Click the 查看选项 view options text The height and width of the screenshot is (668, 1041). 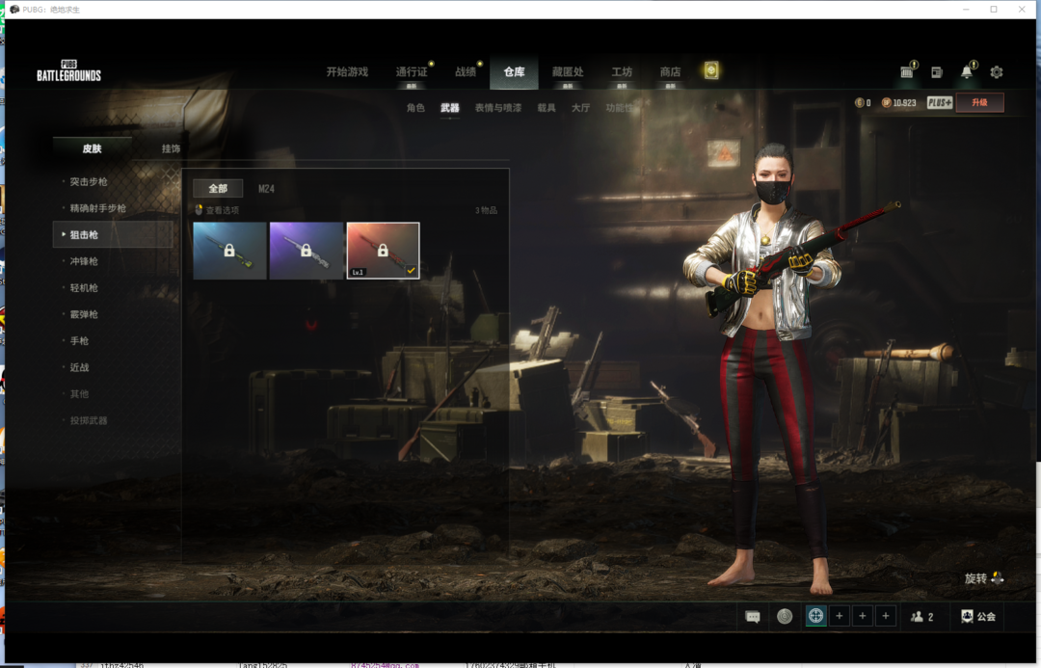[x=223, y=210]
